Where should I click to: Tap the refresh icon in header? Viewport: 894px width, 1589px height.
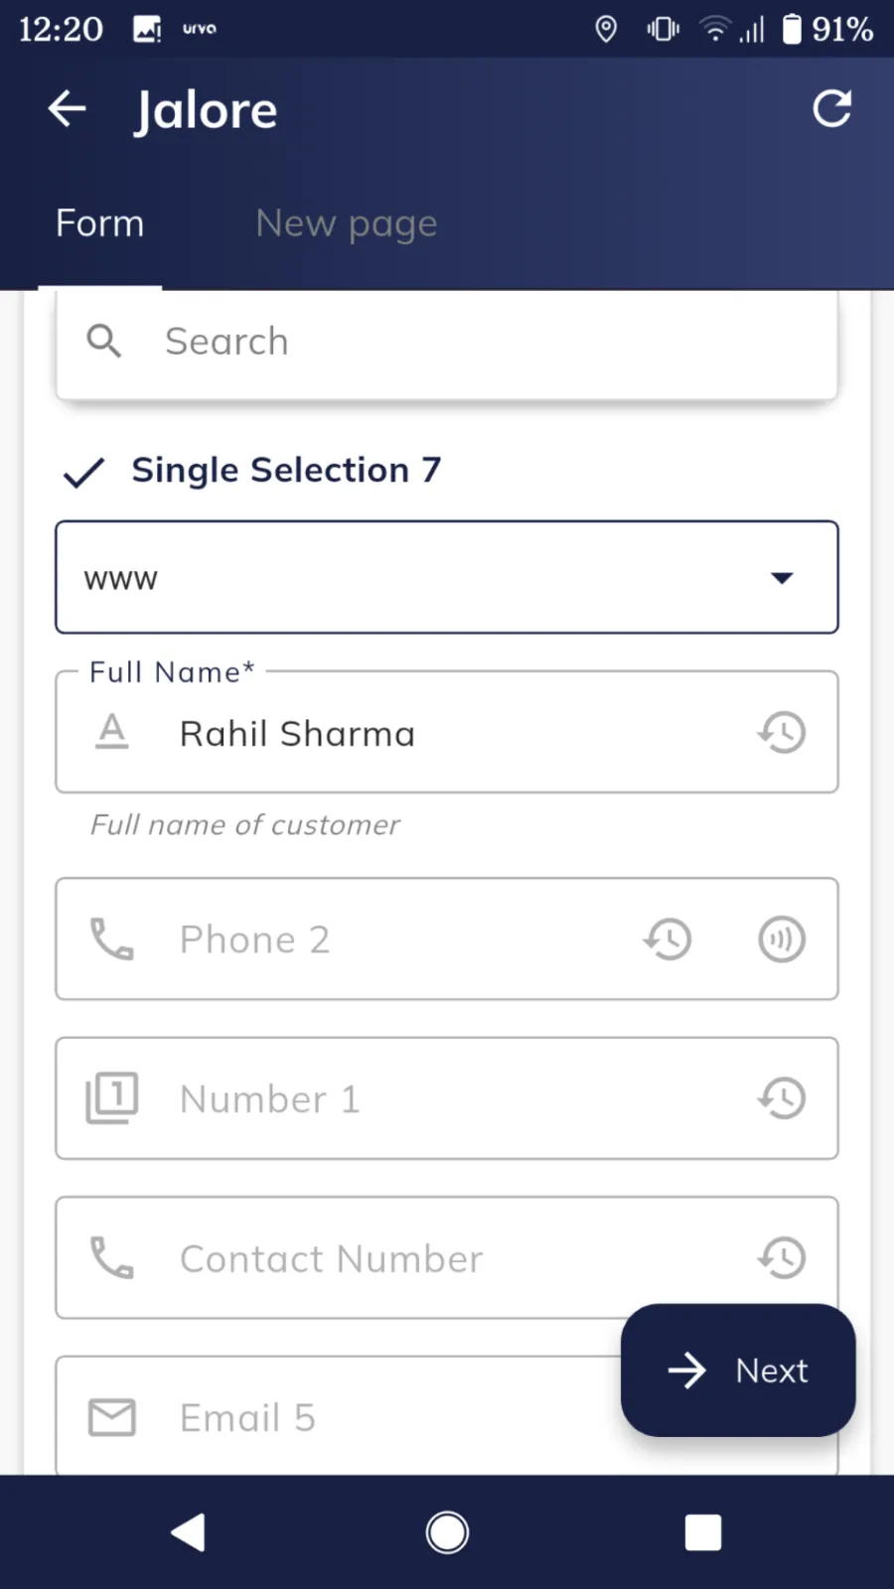[x=831, y=109]
